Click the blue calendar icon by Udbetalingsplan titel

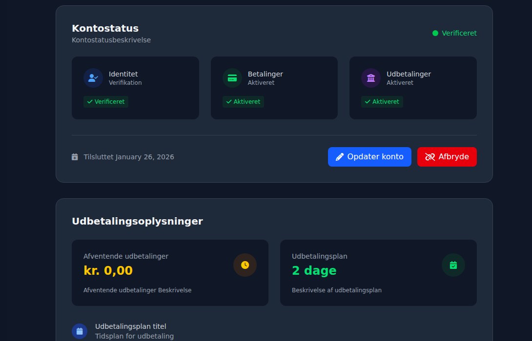[x=80, y=331]
